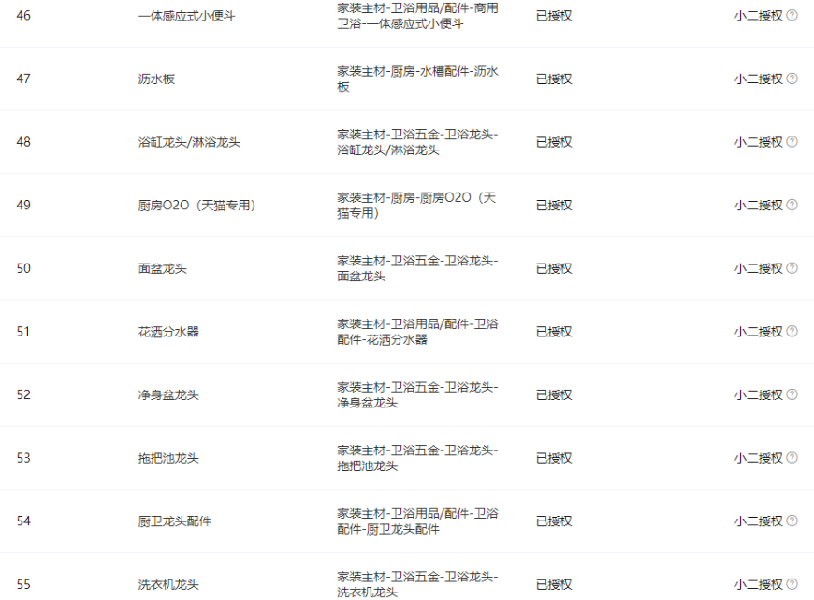Click the help icon in the 拖把池龙头 row
This screenshot has height=600, width=814.
pyautogui.click(x=792, y=458)
